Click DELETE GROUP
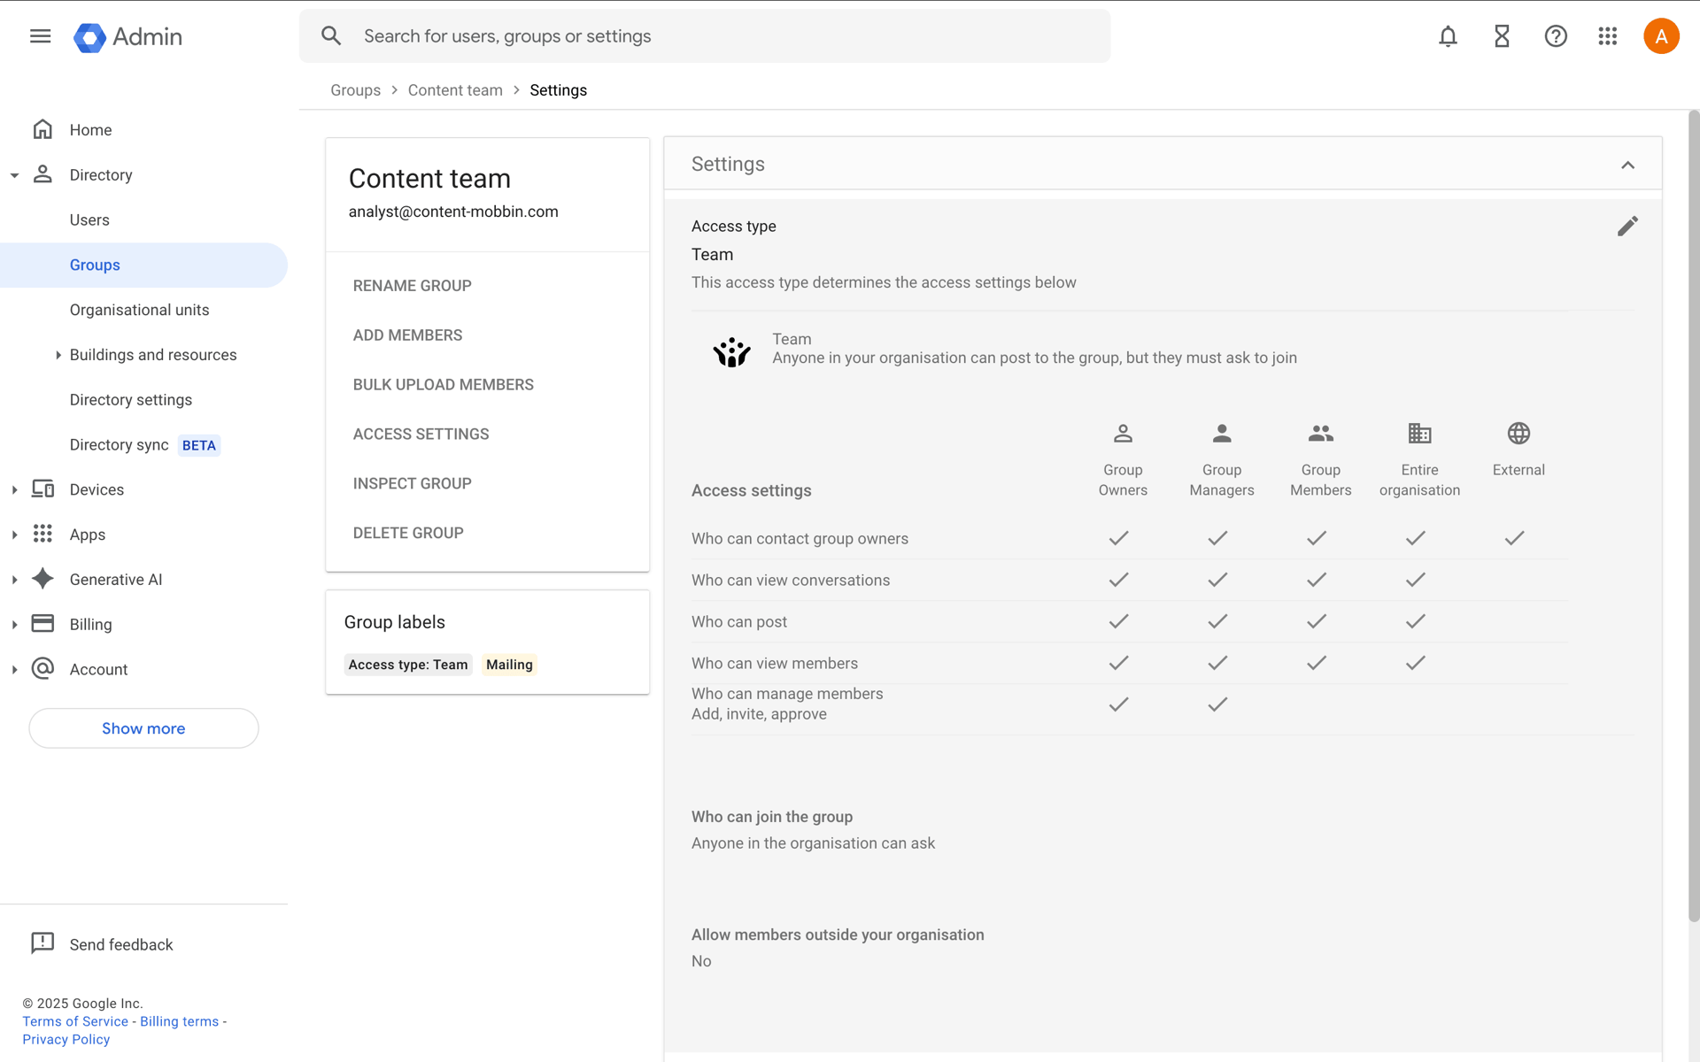 click(x=408, y=534)
